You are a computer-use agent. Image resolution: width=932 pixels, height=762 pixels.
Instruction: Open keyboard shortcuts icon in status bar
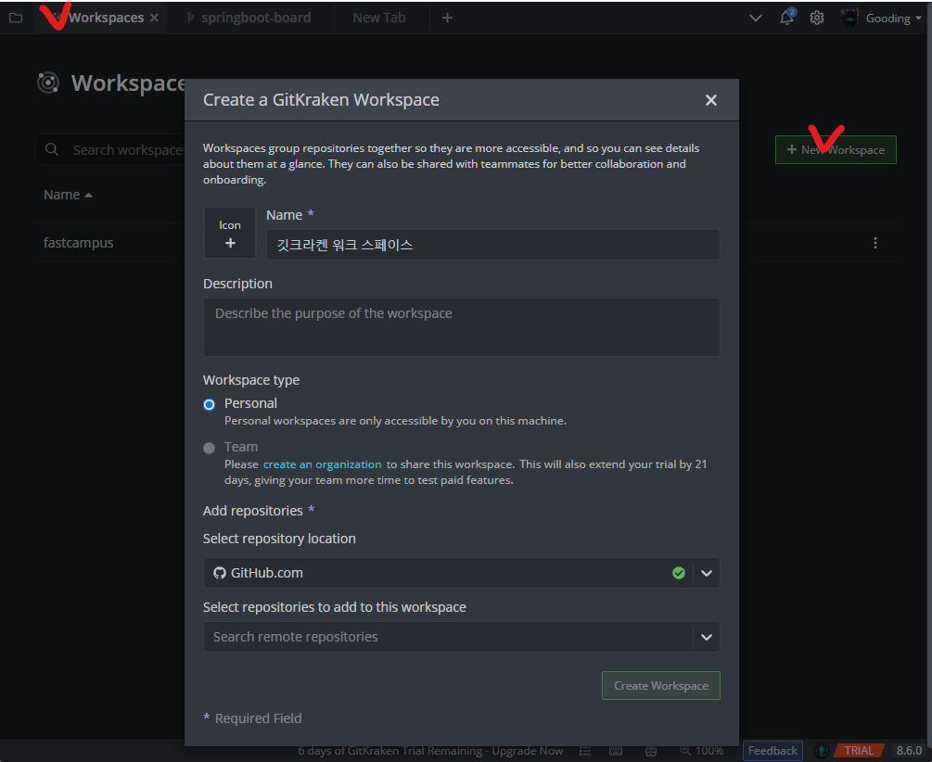point(616,751)
